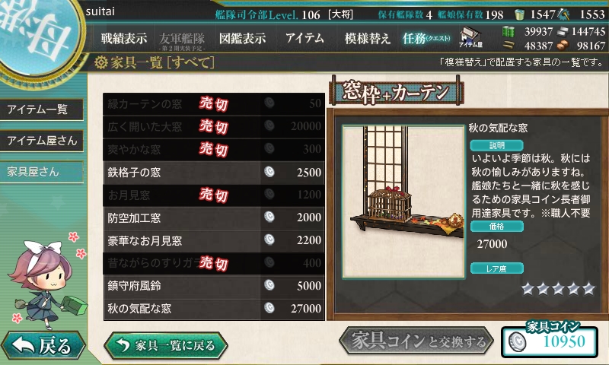Click the fuel drum resource icon
The height and width of the screenshot is (365, 609).
tap(509, 31)
